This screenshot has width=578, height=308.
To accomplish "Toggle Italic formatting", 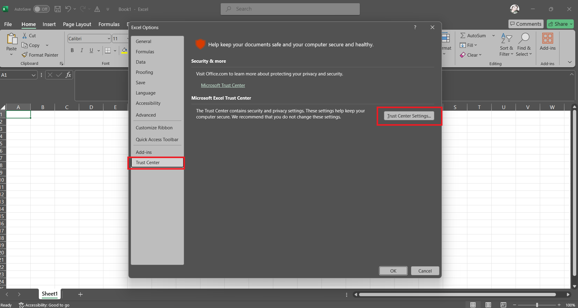I will 82,51.
